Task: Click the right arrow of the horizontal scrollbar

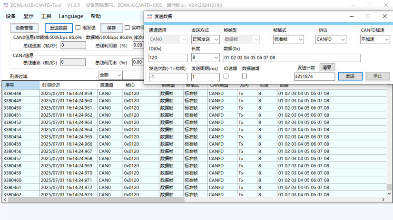Action: (x=383, y=200)
